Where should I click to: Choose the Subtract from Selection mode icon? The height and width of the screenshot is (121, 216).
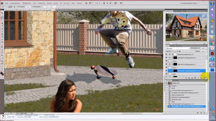click(12, 7)
